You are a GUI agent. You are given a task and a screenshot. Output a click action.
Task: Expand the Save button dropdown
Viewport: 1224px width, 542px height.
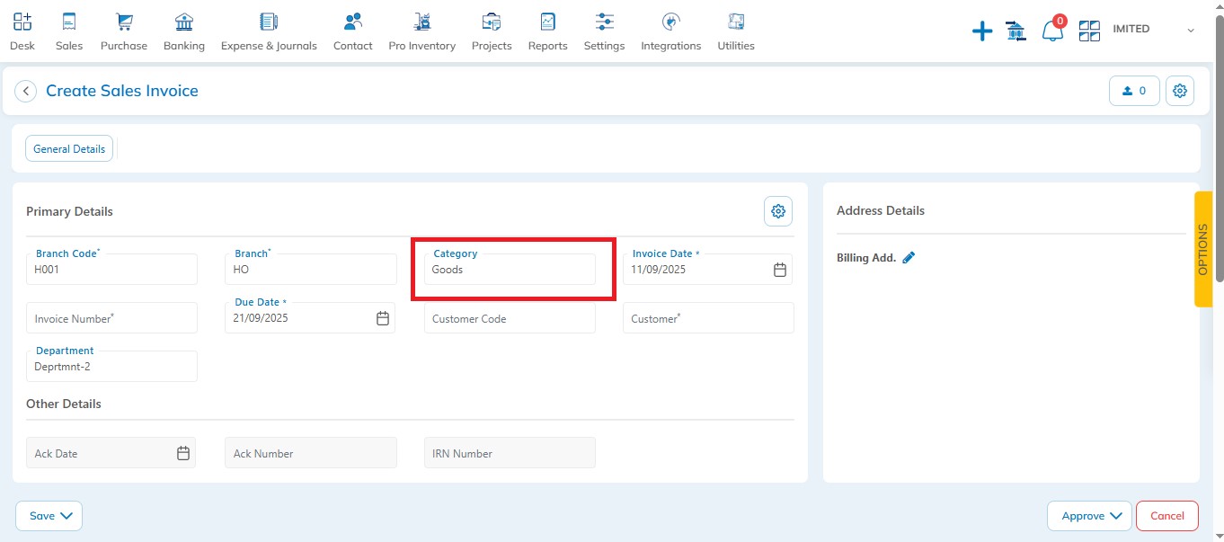pyautogui.click(x=49, y=516)
